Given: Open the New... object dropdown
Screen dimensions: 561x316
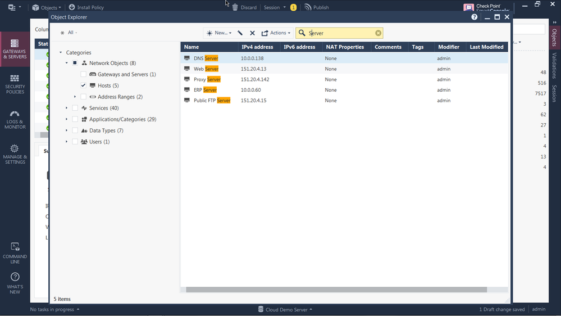Looking at the screenshot, I should point(219,33).
